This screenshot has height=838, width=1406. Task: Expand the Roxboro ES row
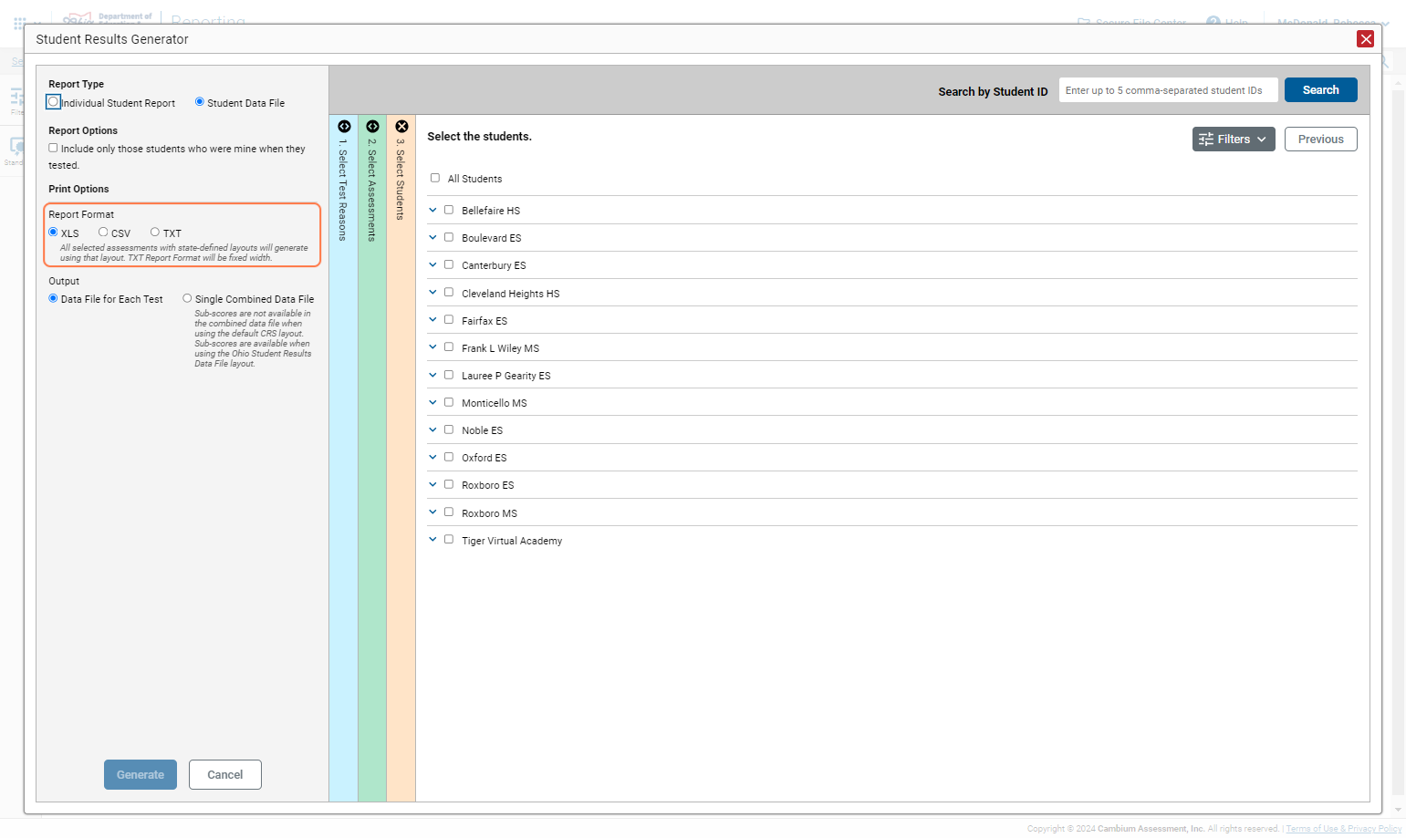pyautogui.click(x=432, y=484)
